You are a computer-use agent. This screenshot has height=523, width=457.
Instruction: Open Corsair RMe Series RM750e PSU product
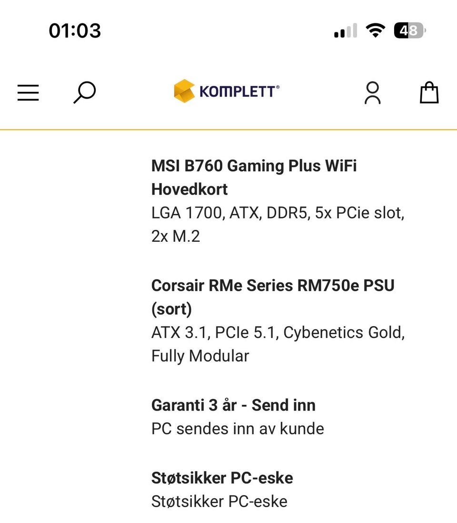[273, 297]
